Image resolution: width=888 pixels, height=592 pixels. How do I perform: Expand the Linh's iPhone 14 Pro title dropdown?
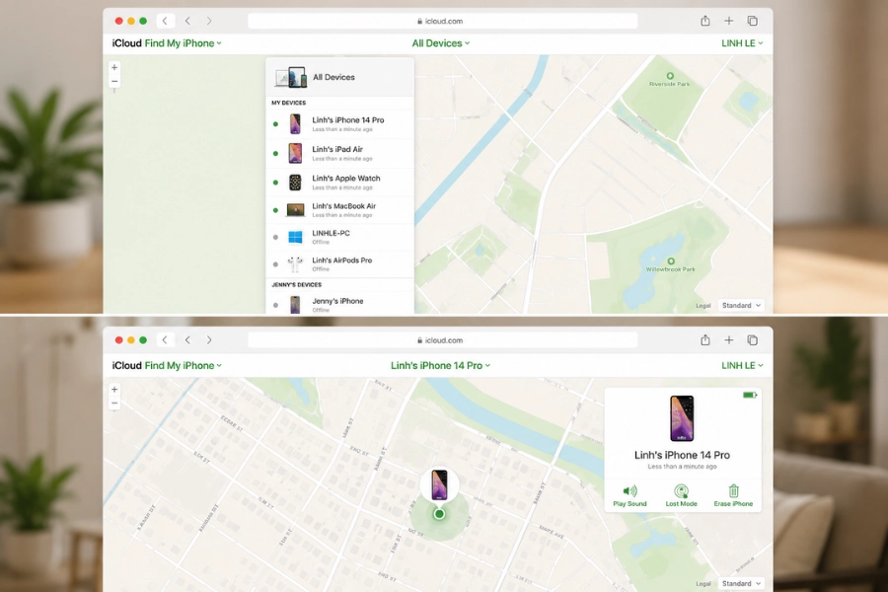tap(441, 365)
